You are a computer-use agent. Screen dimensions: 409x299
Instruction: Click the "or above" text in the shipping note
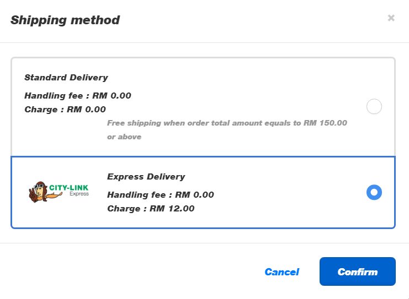point(124,137)
